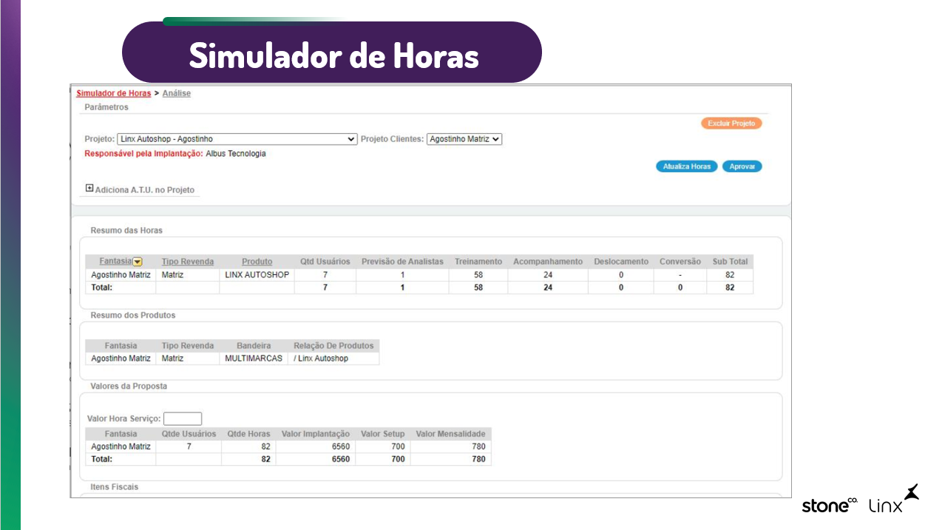The image size is (945, 530).
Task: Click the Simulador de Horas breadcrumb link
Action: click(x=114, y=94)
